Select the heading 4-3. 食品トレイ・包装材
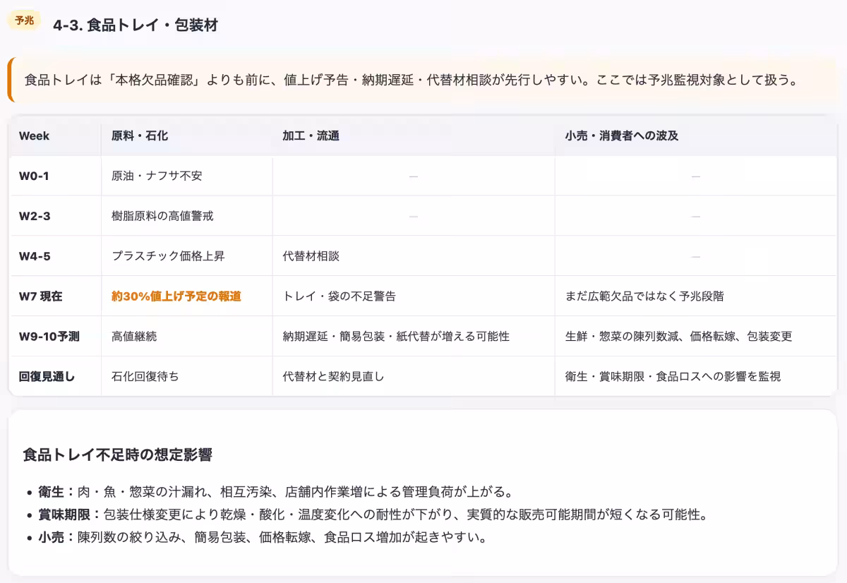847x583 pixels. 136,25
